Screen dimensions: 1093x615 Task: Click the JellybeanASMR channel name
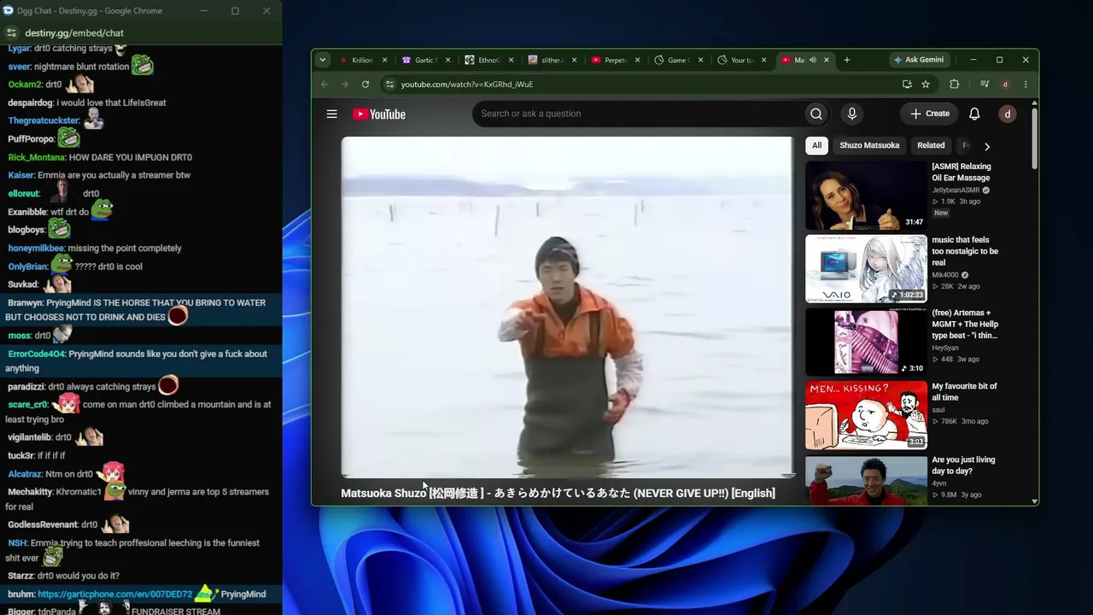click(956, 190)
